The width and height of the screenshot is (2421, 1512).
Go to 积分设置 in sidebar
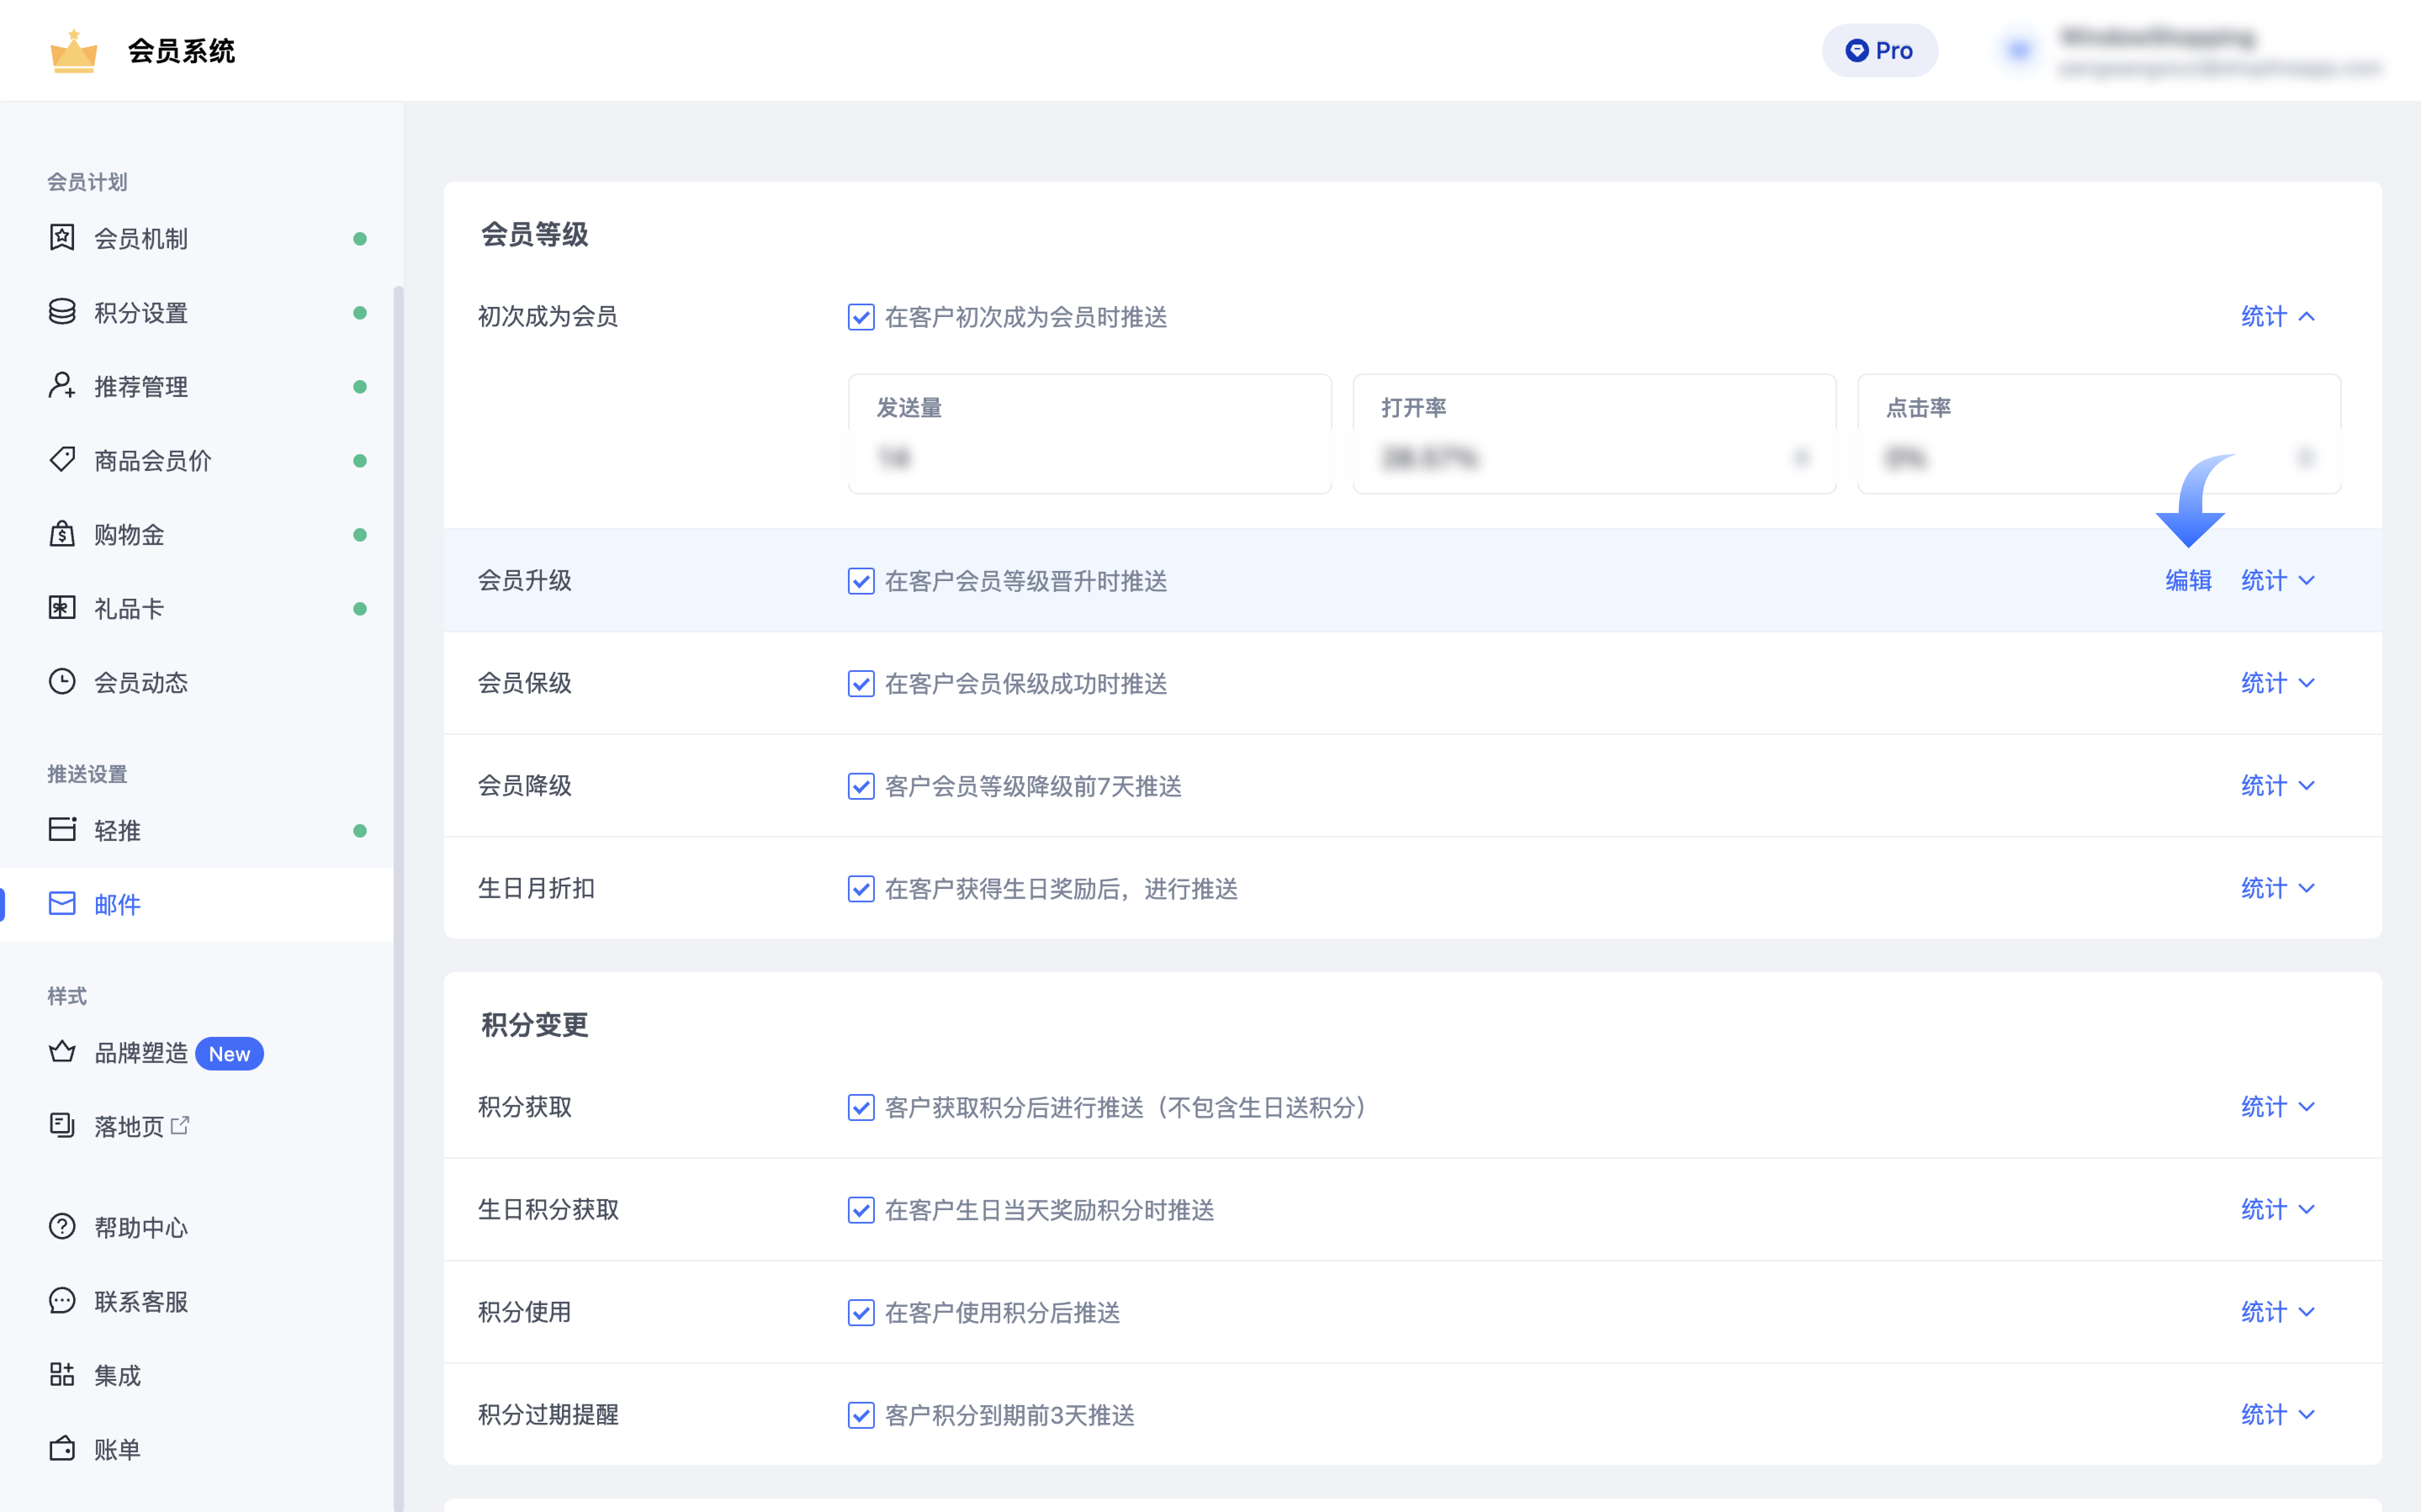[x=197, y=312]
